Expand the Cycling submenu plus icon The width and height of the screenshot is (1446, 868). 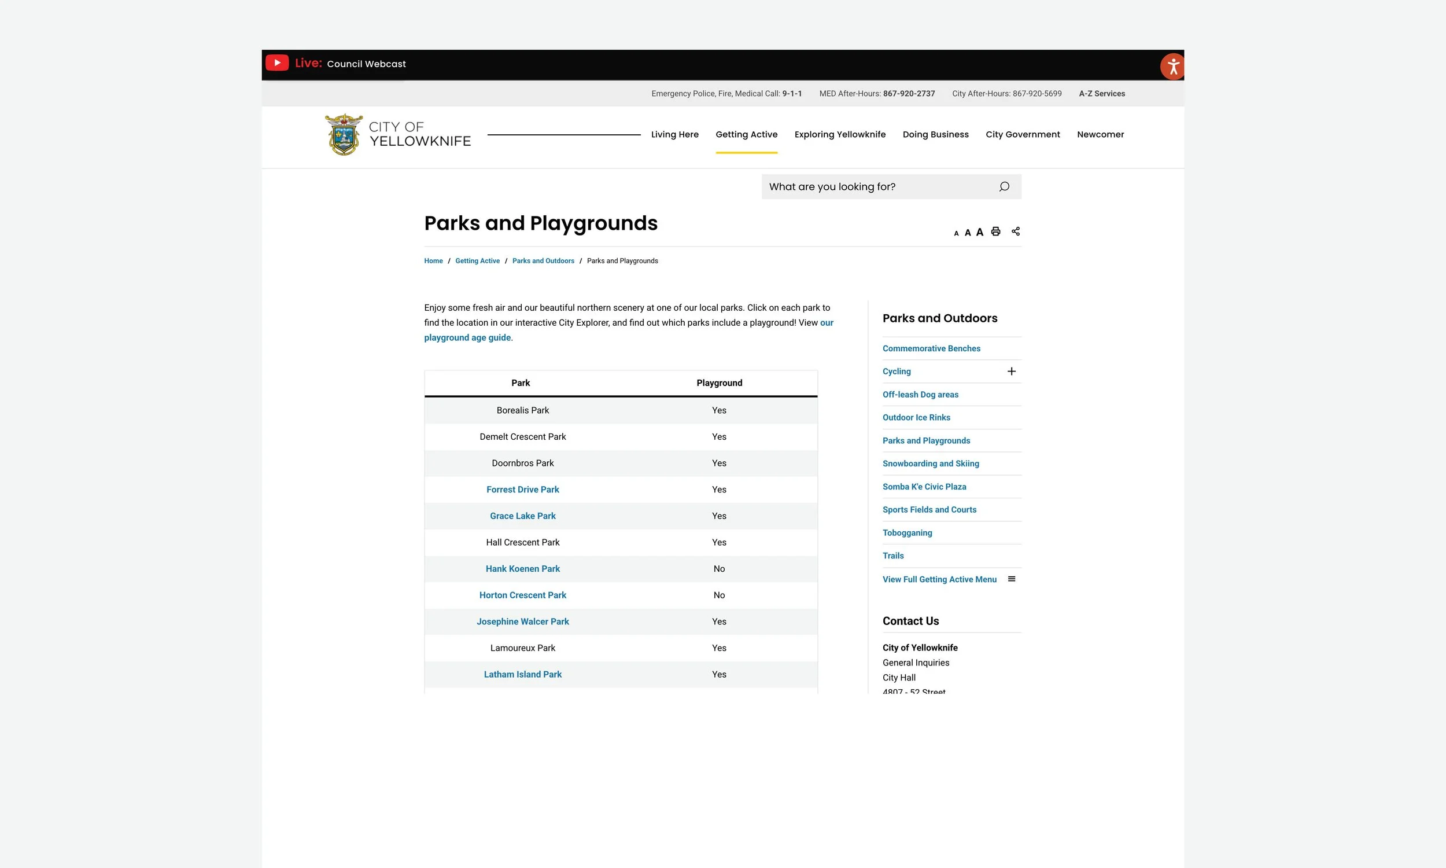[1011, 372]
